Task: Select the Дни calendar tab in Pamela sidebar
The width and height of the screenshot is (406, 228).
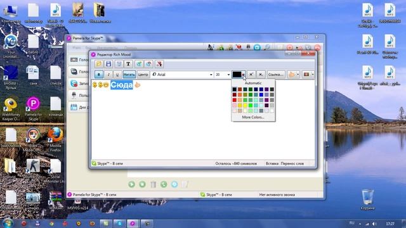Action: pos(79,107)
